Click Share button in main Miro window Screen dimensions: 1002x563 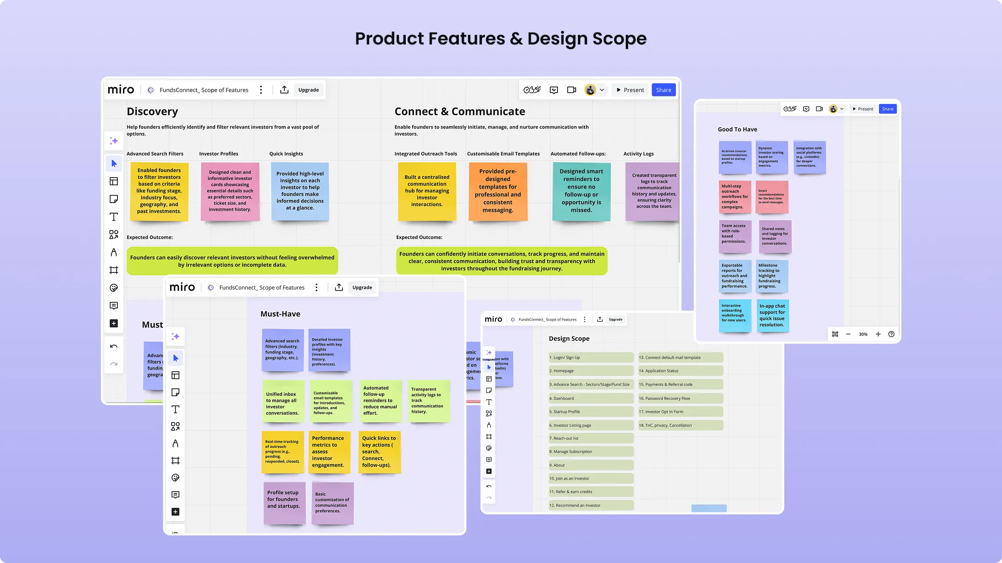(x=663, y=90)
